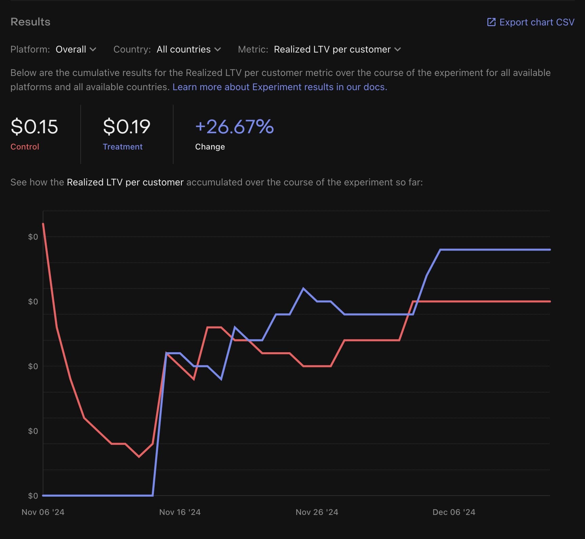The height and width of the screenshot is (539, 585).
Task: Click the +26.67% change value
Action: click(235, 127)
